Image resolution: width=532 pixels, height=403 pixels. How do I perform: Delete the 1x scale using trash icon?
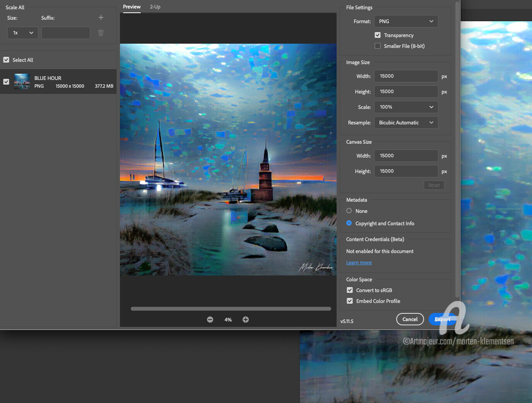[101, 33]
